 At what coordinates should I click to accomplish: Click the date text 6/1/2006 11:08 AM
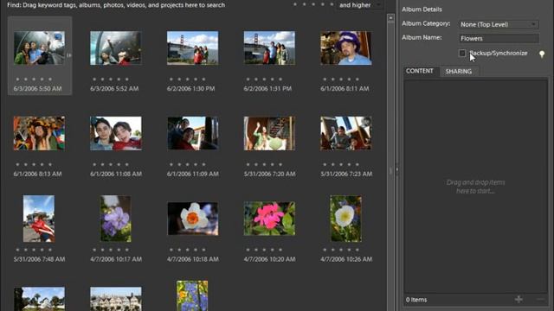(116, 174)
